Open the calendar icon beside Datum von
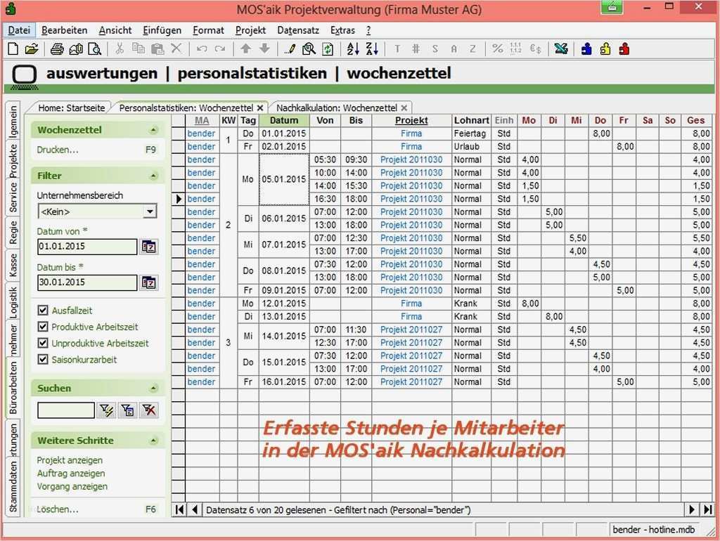Image resolution: width=720 pixels, height=541 pixels. (x=149, y=247)
